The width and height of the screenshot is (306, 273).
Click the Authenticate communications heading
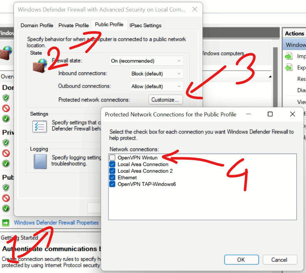point(51,249)
